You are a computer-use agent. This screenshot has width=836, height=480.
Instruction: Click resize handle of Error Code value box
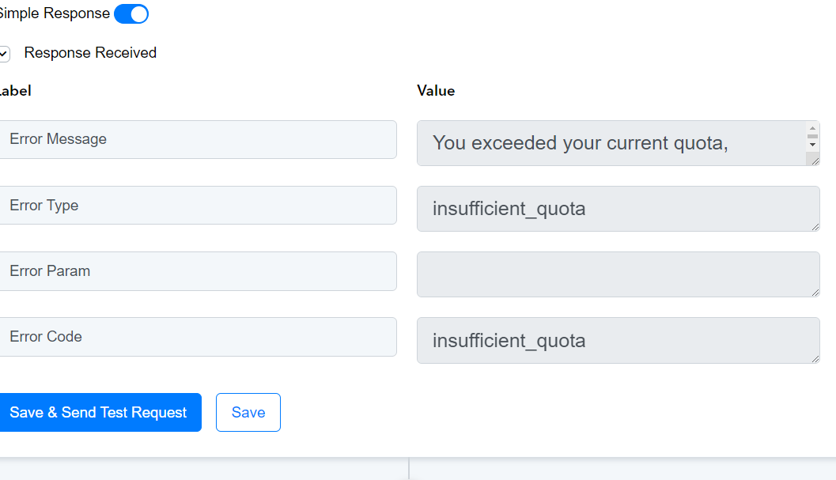point(815,358)
